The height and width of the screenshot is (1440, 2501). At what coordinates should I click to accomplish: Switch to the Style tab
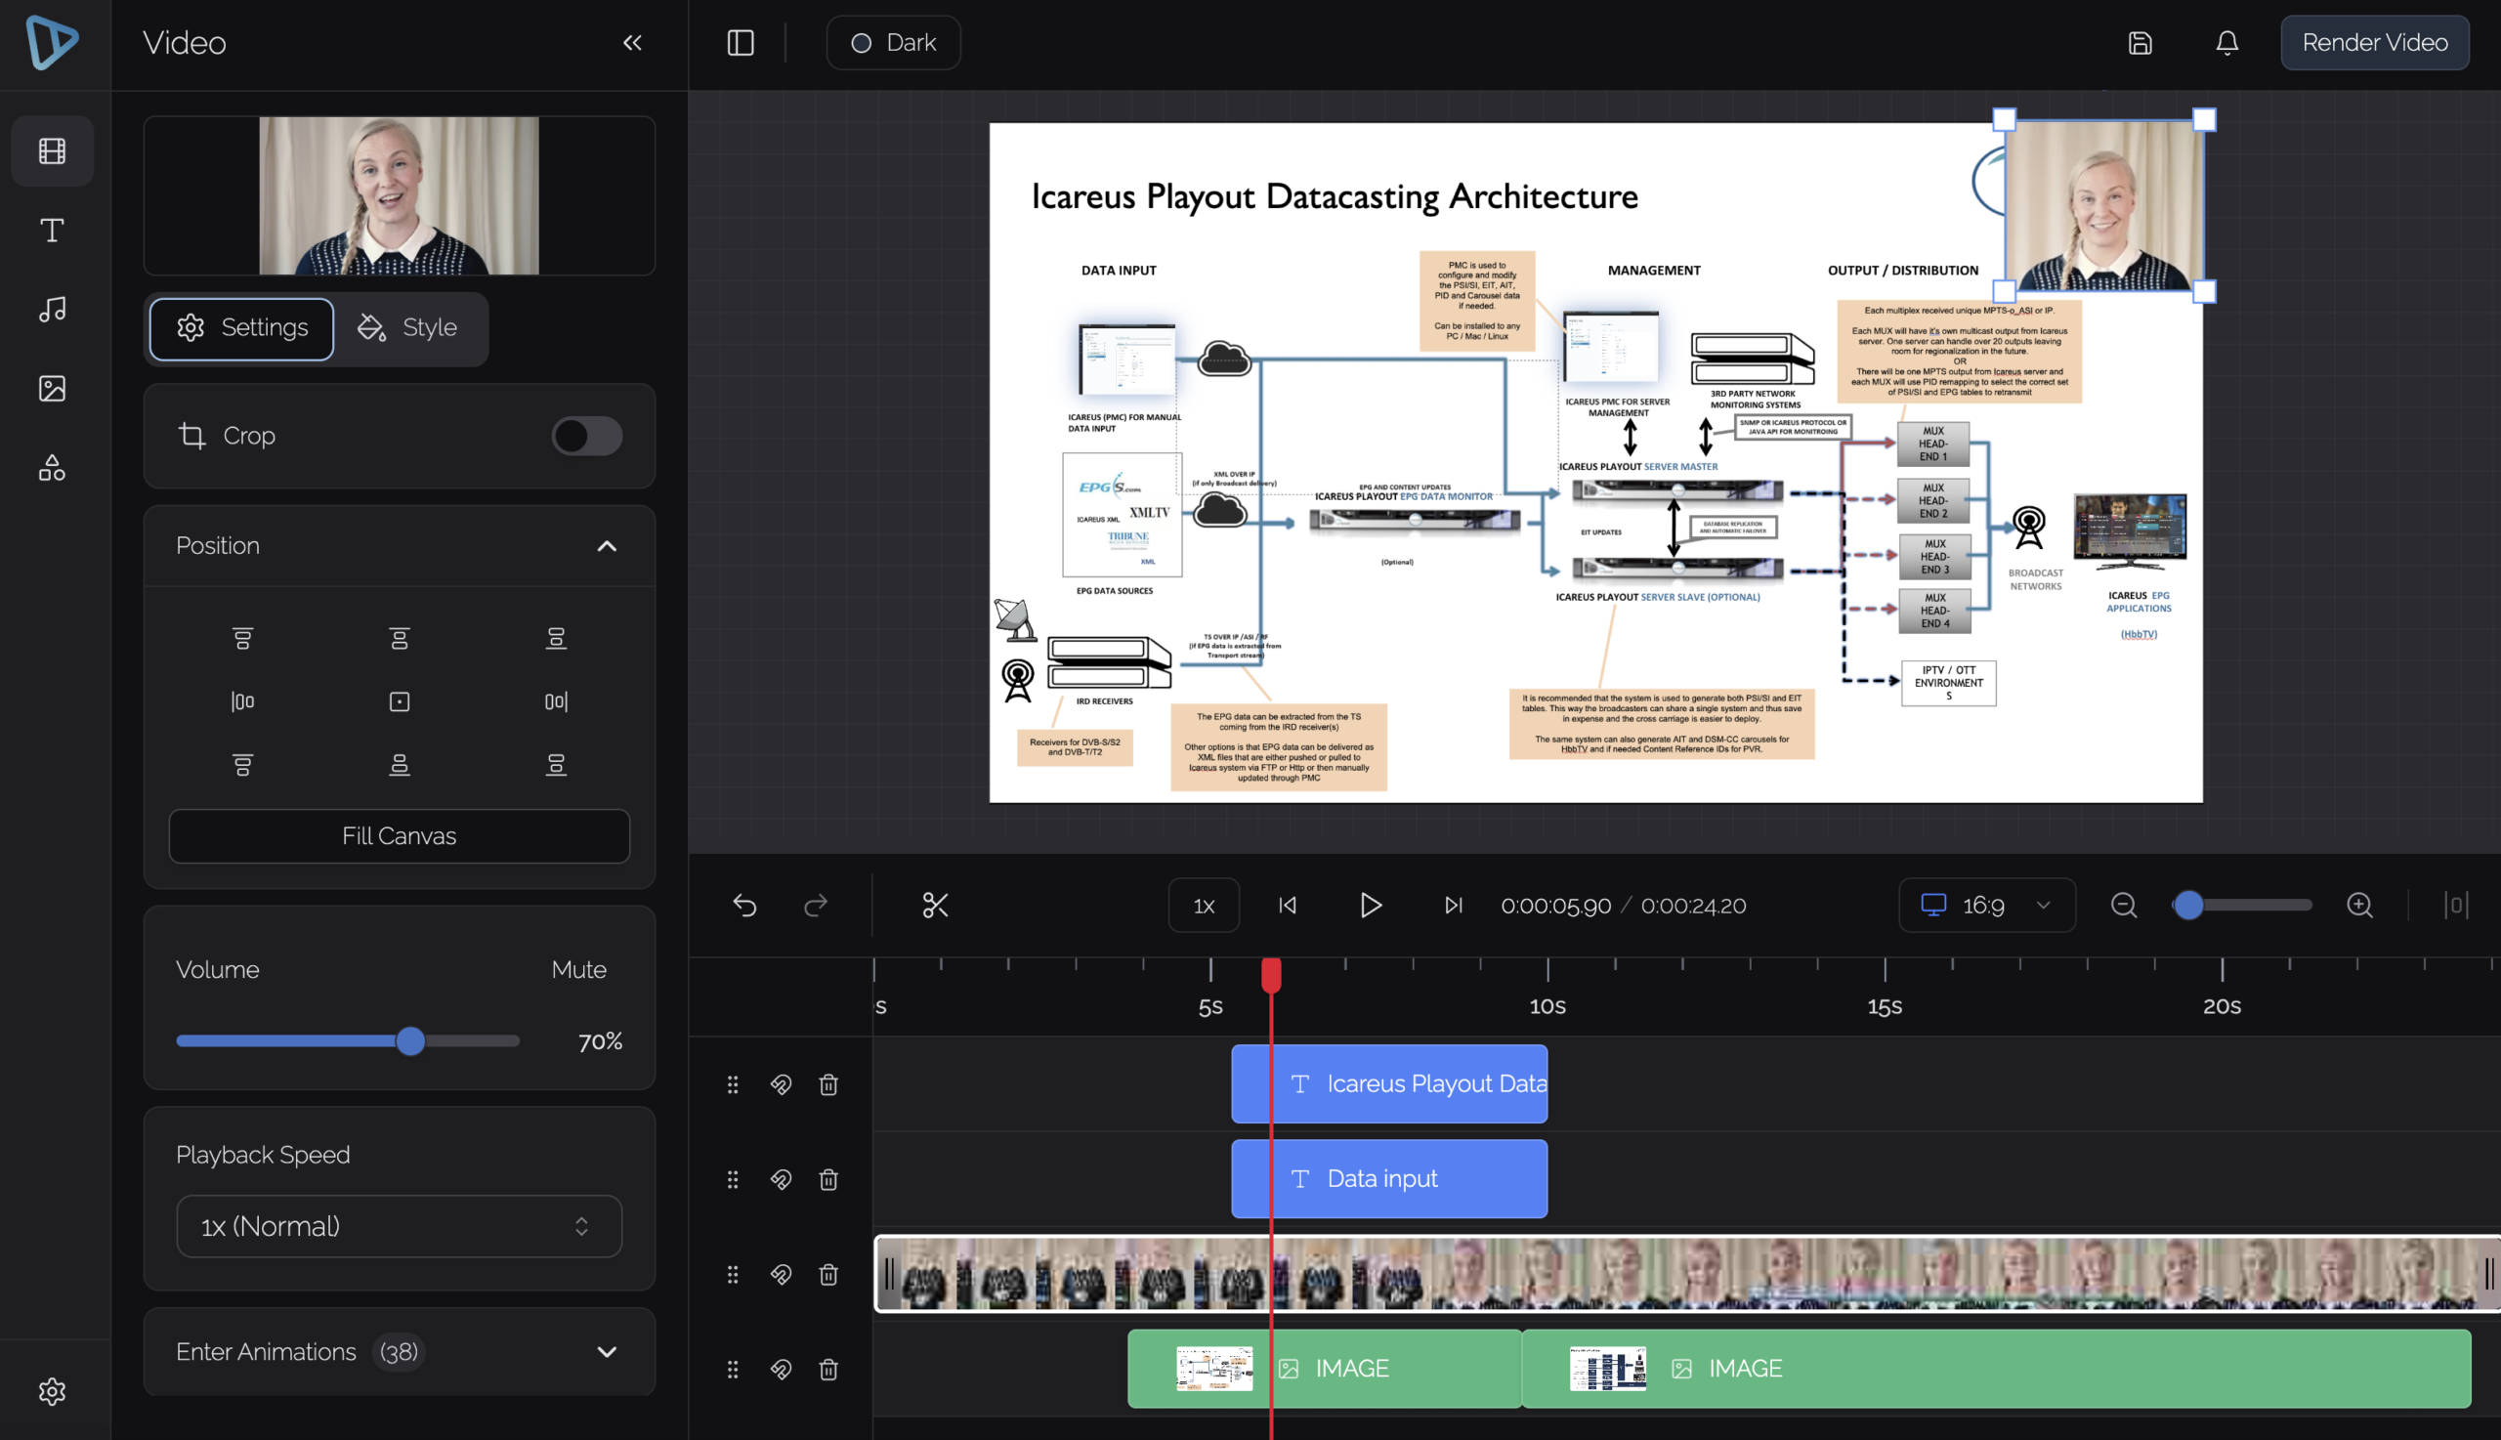pyautogui.click(x=408, y=328)
